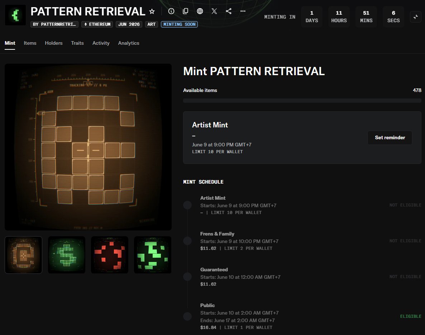The image size is (425, 335).
Task: Click the 'Available items' label
Action: click(200, 90)
